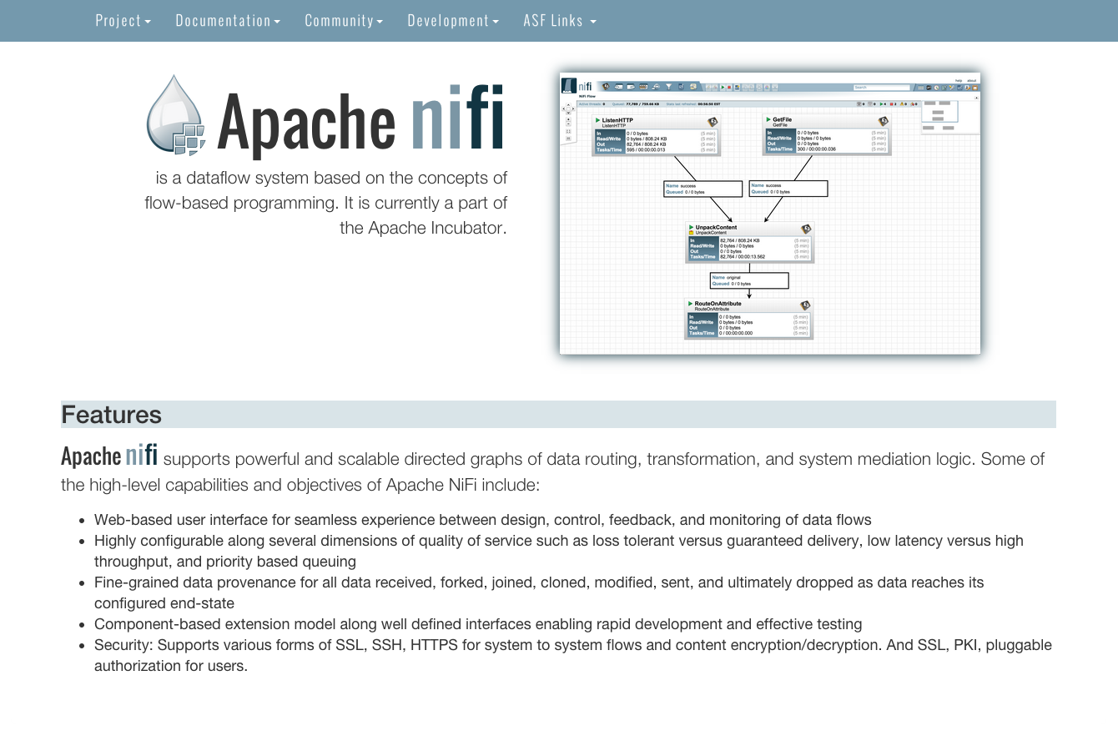Open the NiFi flow screenshot thumbnail

click(770, 213)
